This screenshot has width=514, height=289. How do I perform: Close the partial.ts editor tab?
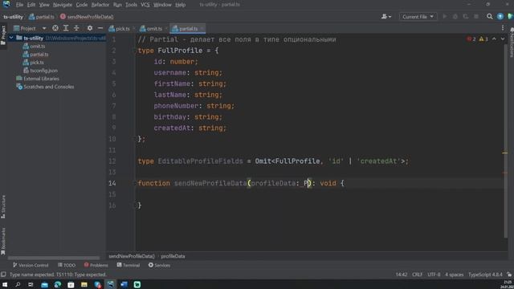click(x=202, y=29)
